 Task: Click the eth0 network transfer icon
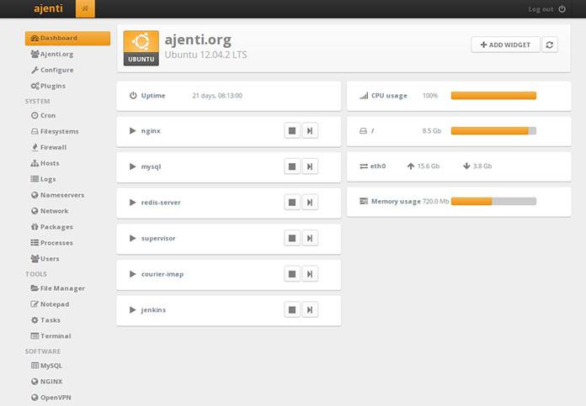coord(364,166)
